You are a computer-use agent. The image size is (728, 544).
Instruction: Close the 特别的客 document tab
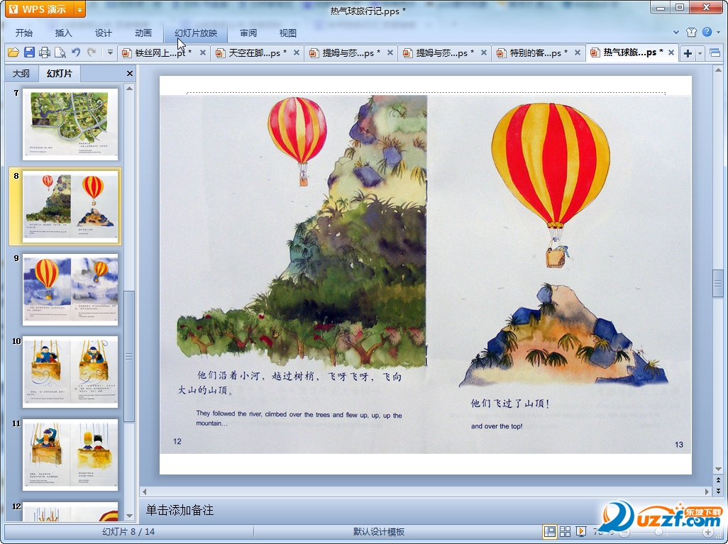pyautogui.click(x=578, y=53)
